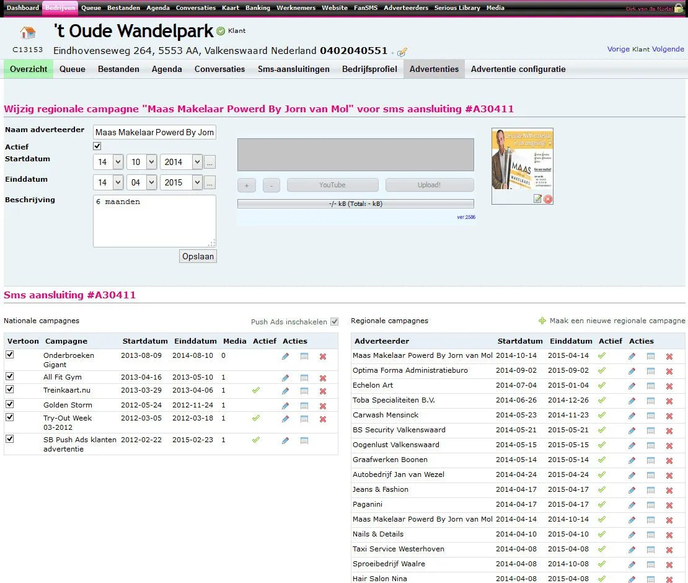The width and height of the screenshot is (688, 583).
Task: Click the Upload! button
Action: (x=430, y=185)
